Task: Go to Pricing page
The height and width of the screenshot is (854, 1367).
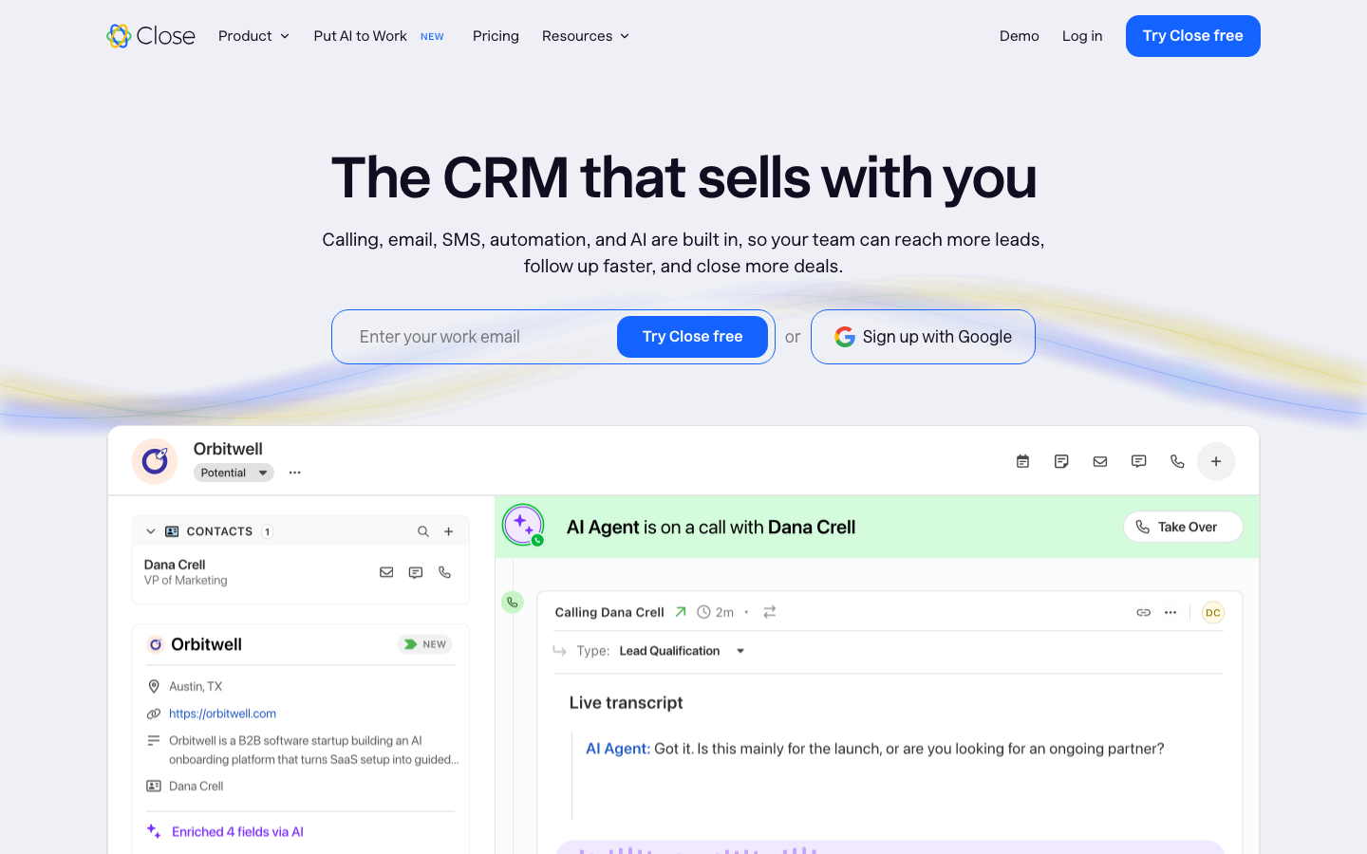Action: pyautogui.click(x=496, y=36)
